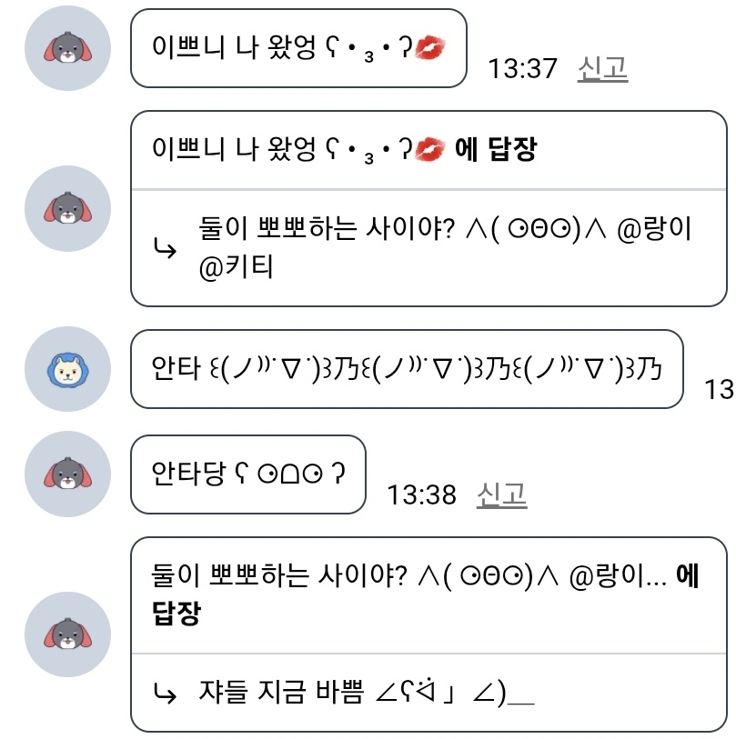
Task: Report the 13:38 message via 신고
Action: 501,494
